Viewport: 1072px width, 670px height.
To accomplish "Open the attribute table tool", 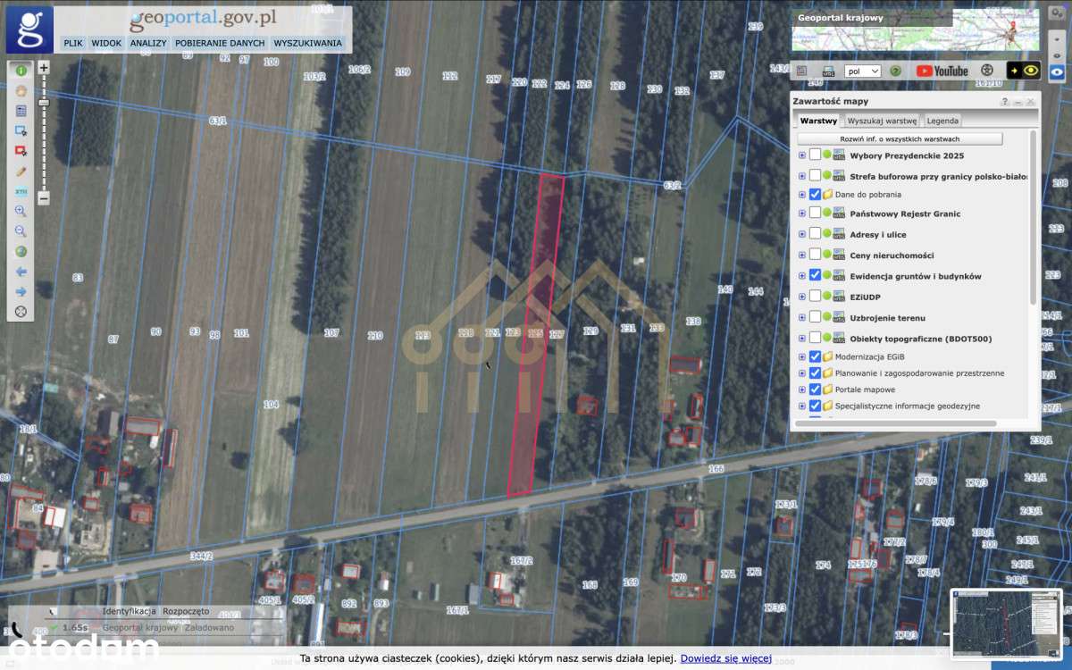I will coord(21,111).
